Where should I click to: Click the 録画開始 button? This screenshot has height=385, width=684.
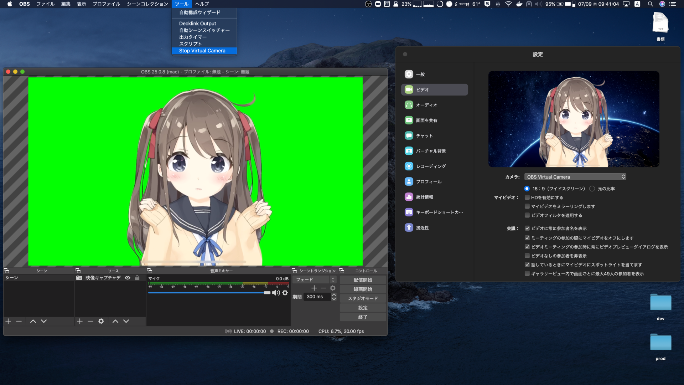[363, 289]
